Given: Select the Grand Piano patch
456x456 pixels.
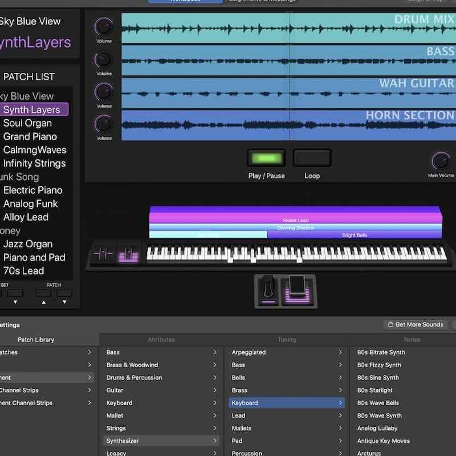Looking at the screenshot, I should [30, 136].
